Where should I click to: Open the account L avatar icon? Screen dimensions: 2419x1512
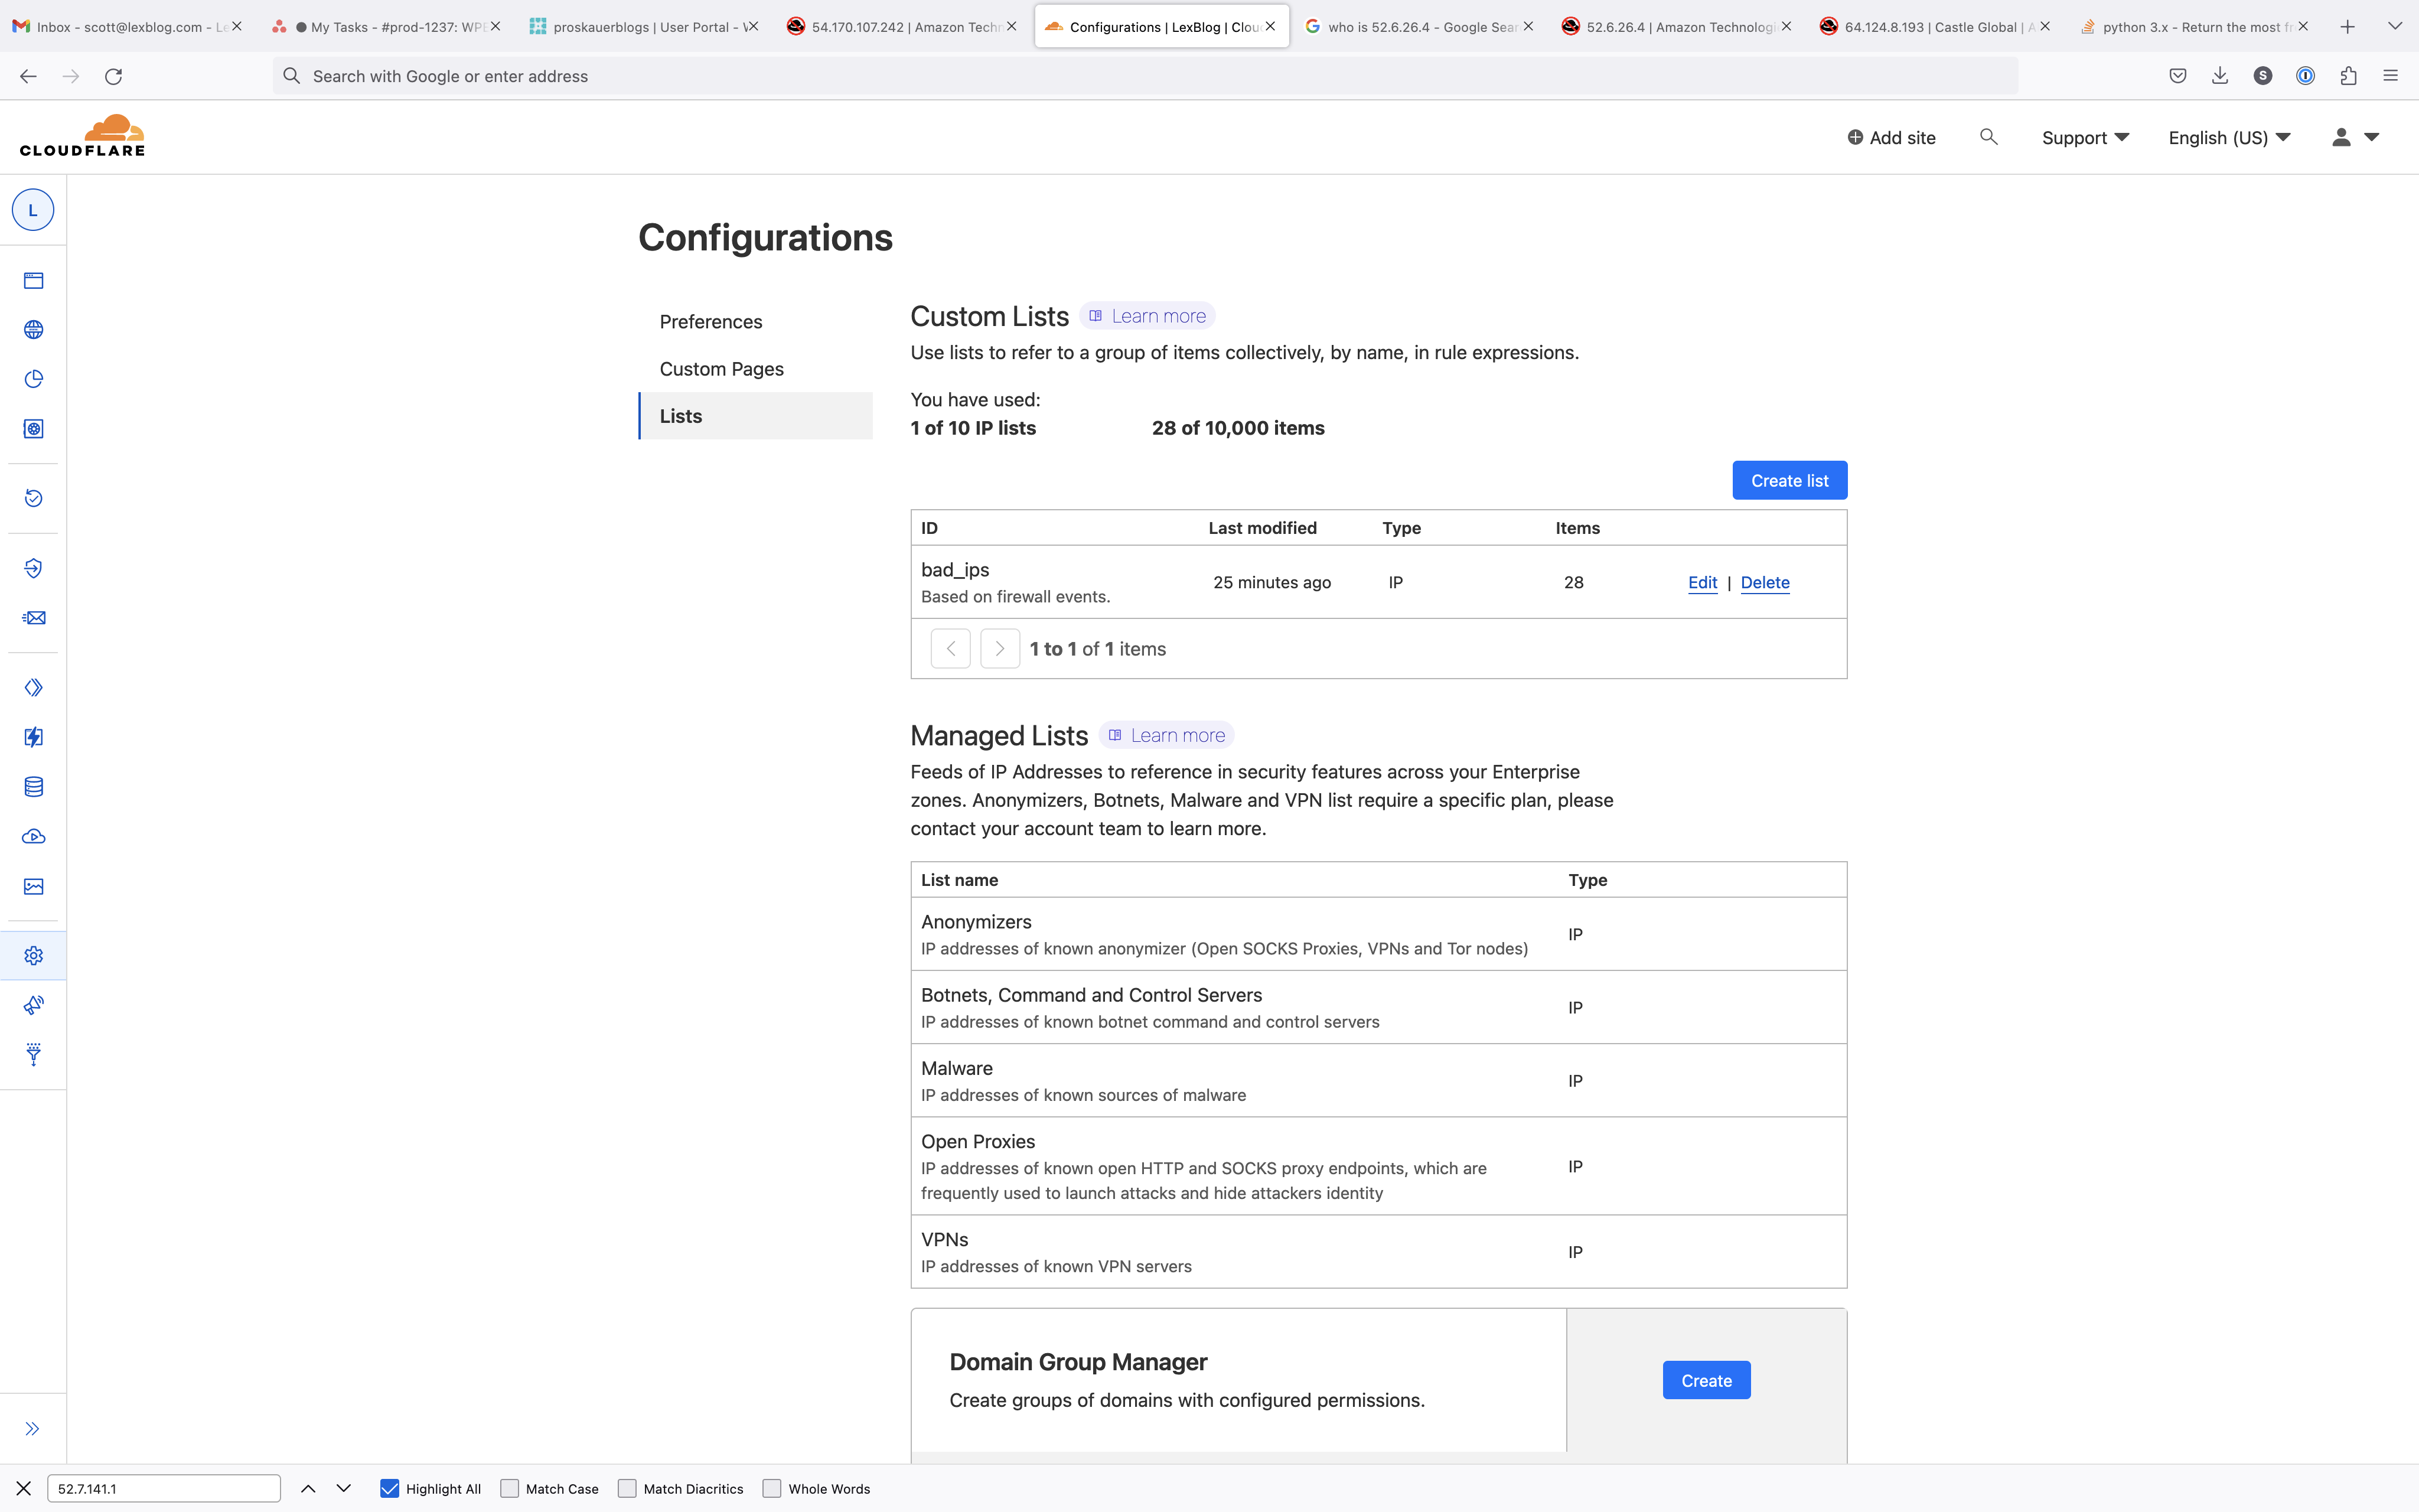coord(33,210)
